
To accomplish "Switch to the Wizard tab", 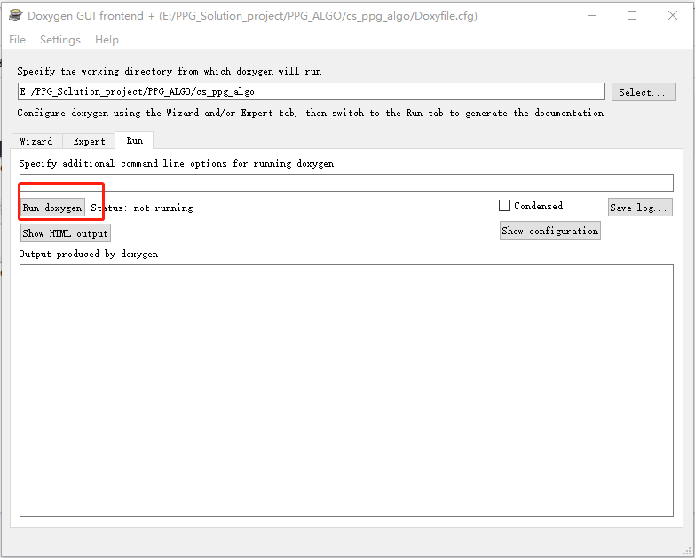I will click(36, 141).
